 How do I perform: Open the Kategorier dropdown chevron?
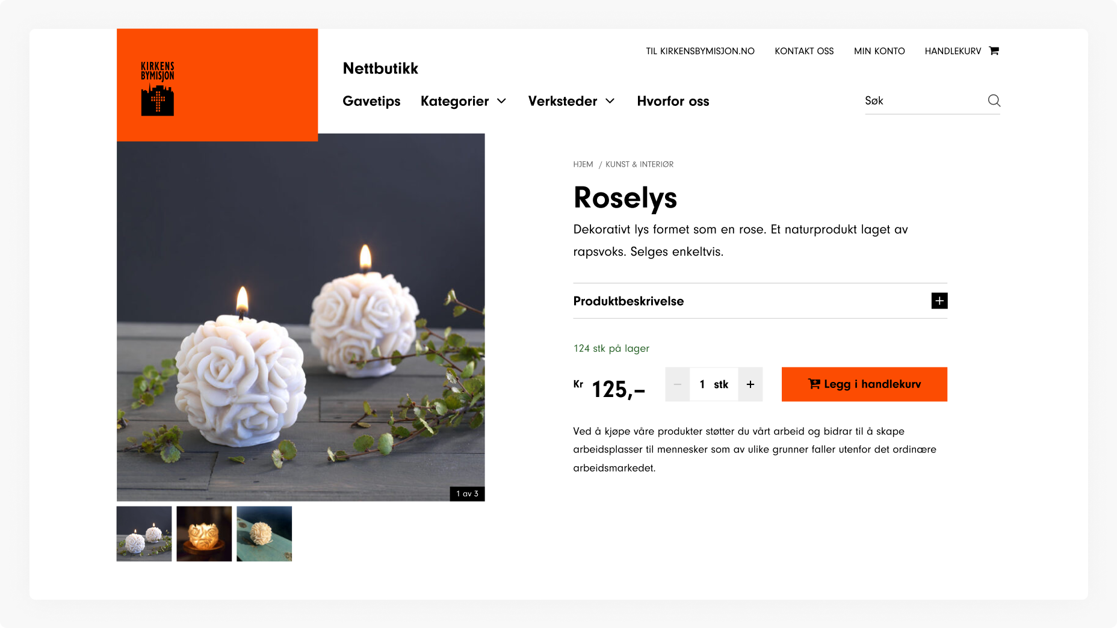501,101
